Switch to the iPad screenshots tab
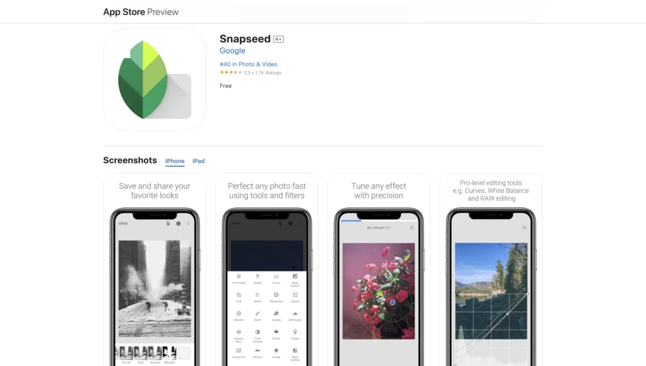 click(x=199, y=161)
